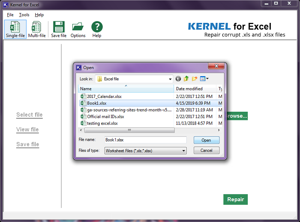The height and width of the screenshot is (222, 300).
Task: Click the Excel icon beside Book1.xlsx
Action: point(83,103)
